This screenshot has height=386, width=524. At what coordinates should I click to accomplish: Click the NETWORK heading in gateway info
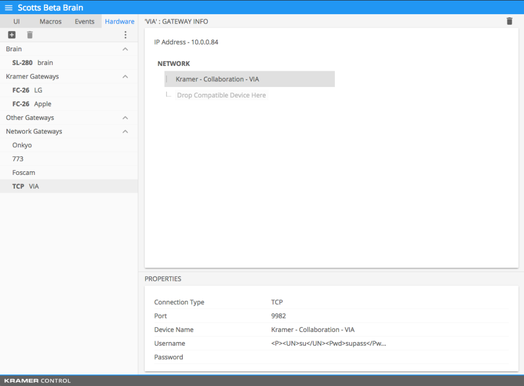click(173, 63)
